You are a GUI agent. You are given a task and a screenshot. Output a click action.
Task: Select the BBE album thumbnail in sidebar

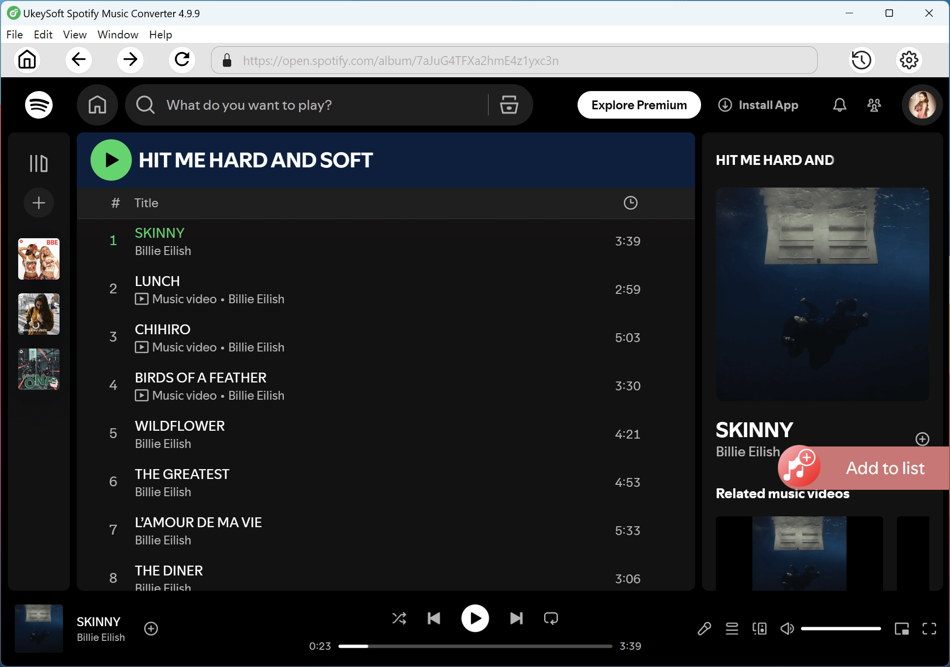pyautogui.click(x=38, y=258)
